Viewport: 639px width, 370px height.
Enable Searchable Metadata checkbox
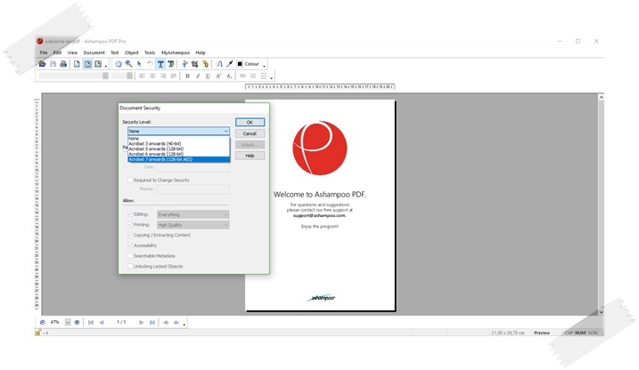tap(130, 256)
